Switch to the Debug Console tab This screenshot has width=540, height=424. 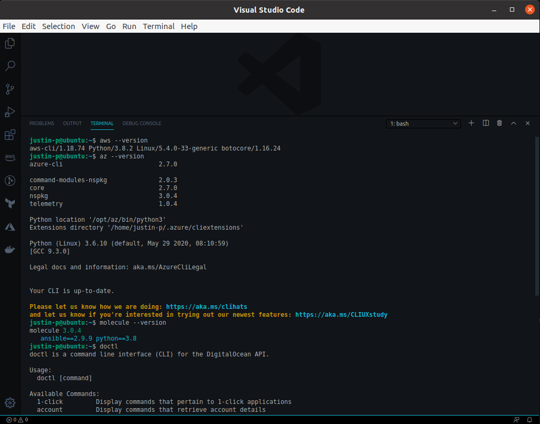click(x=142, y=124)
